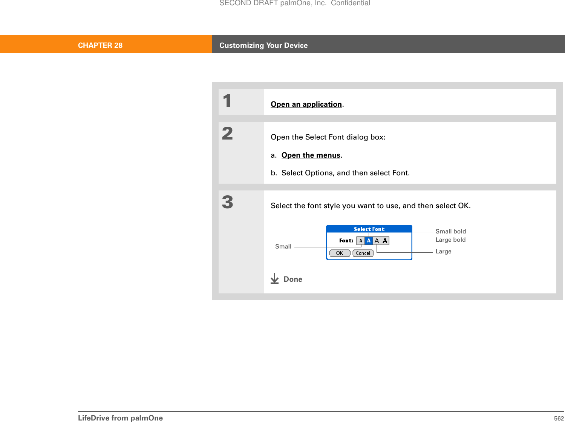
Task: Click the 'Done' label text
Action: click(x=293, y=279)
